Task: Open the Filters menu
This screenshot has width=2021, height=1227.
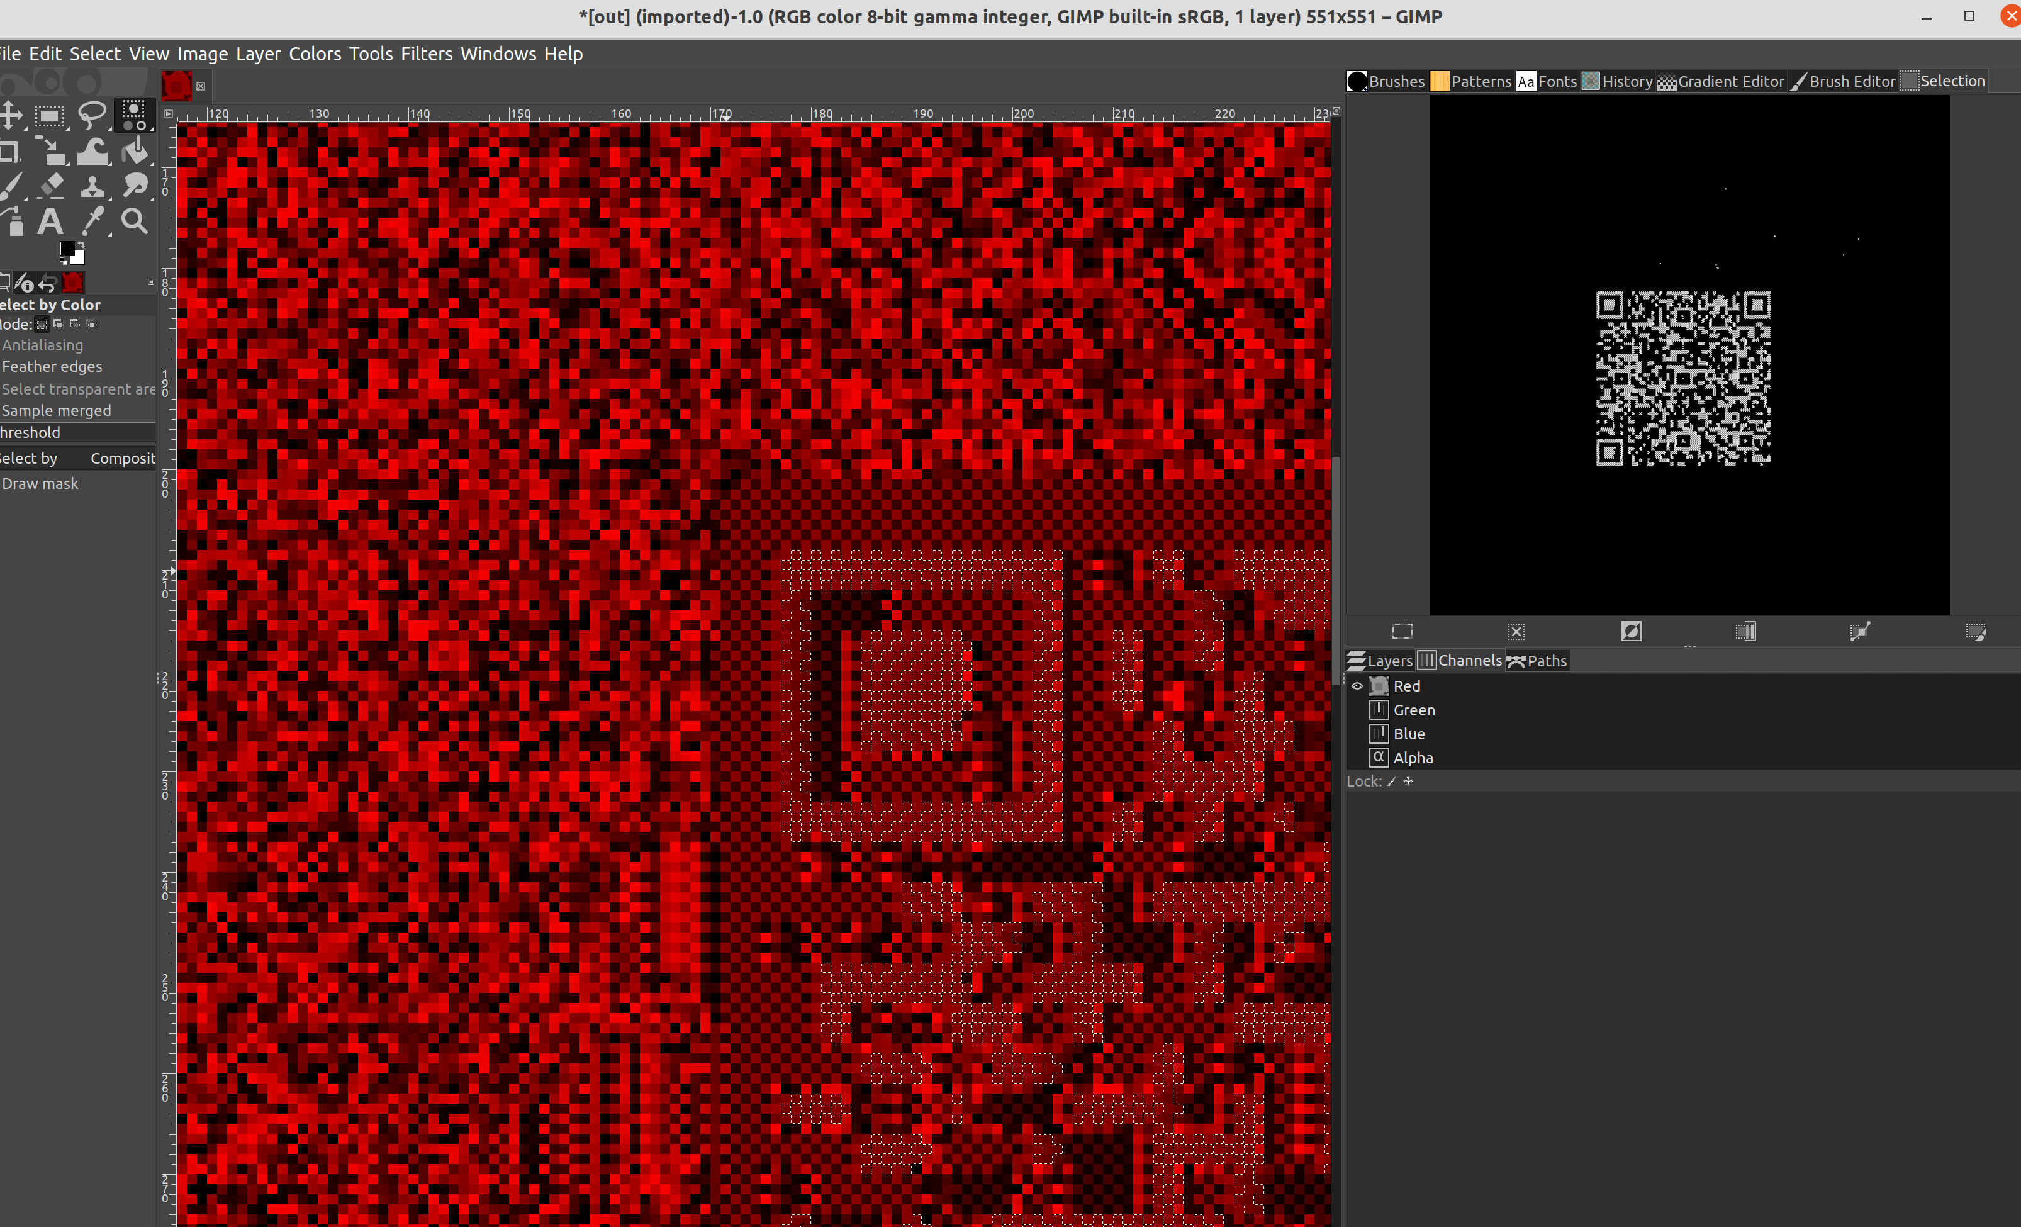Action: tap(427, 54)
